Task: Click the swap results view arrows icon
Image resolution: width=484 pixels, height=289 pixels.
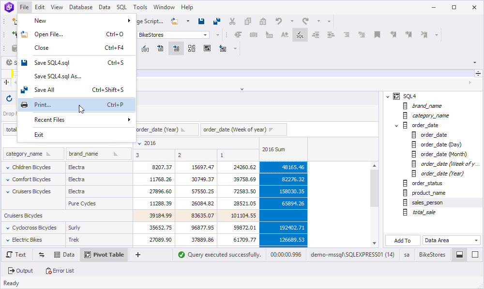Action: [41, 255]
